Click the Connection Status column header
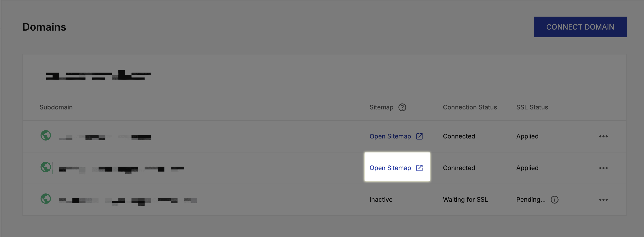 (470, 107)
